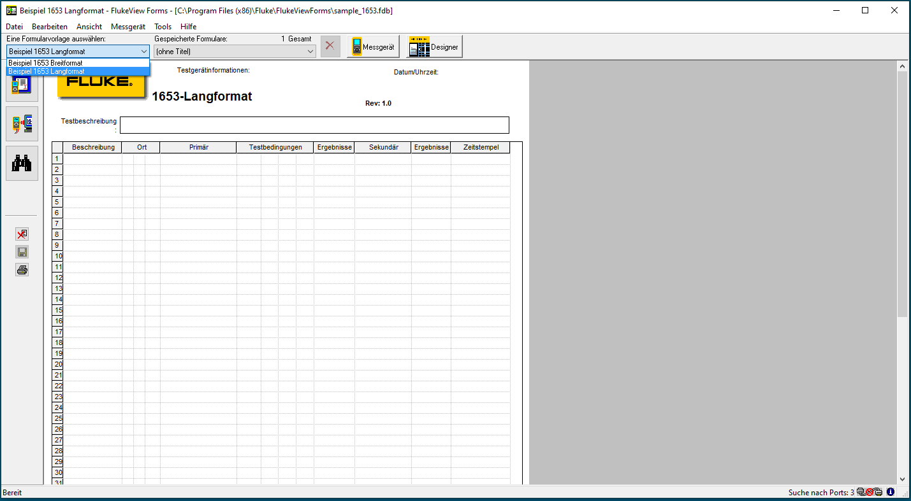Click the Messgerät toolbar button
This screenshot has height=501, width=911.
tap(374, 46)
